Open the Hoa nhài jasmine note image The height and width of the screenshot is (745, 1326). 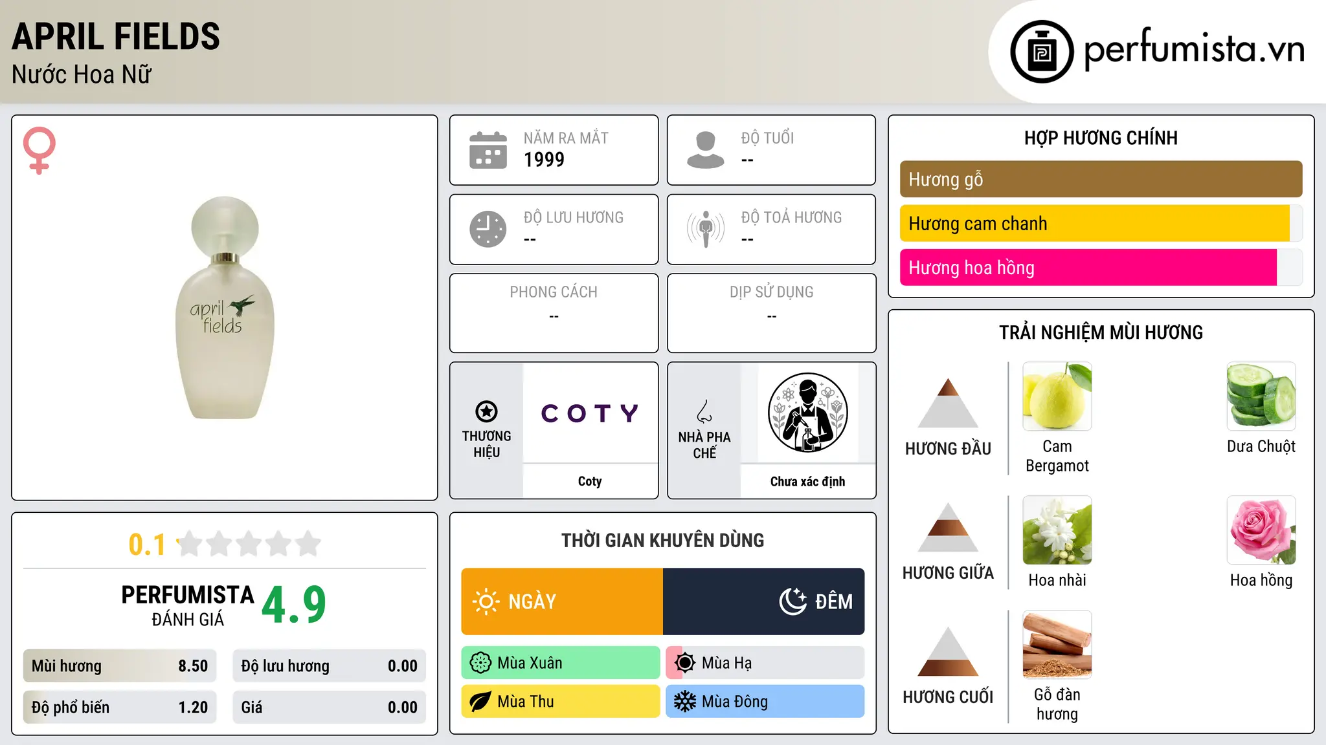pos(1057,530)
